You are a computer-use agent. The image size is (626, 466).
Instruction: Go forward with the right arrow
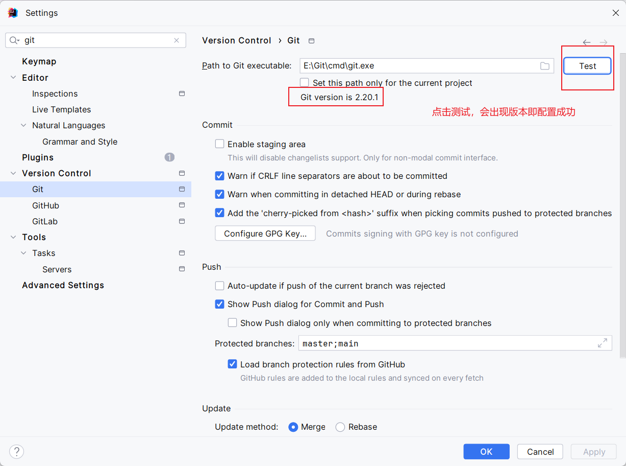point(604,42)
